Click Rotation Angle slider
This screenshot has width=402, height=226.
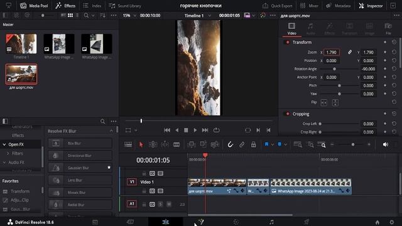(339, 69)
